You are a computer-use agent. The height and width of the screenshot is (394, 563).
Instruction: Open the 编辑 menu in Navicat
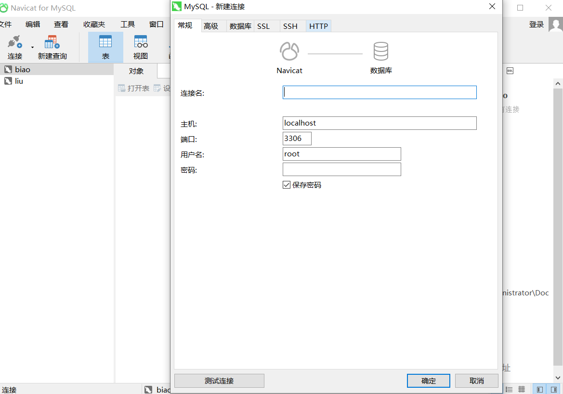(x=33, y=25)
